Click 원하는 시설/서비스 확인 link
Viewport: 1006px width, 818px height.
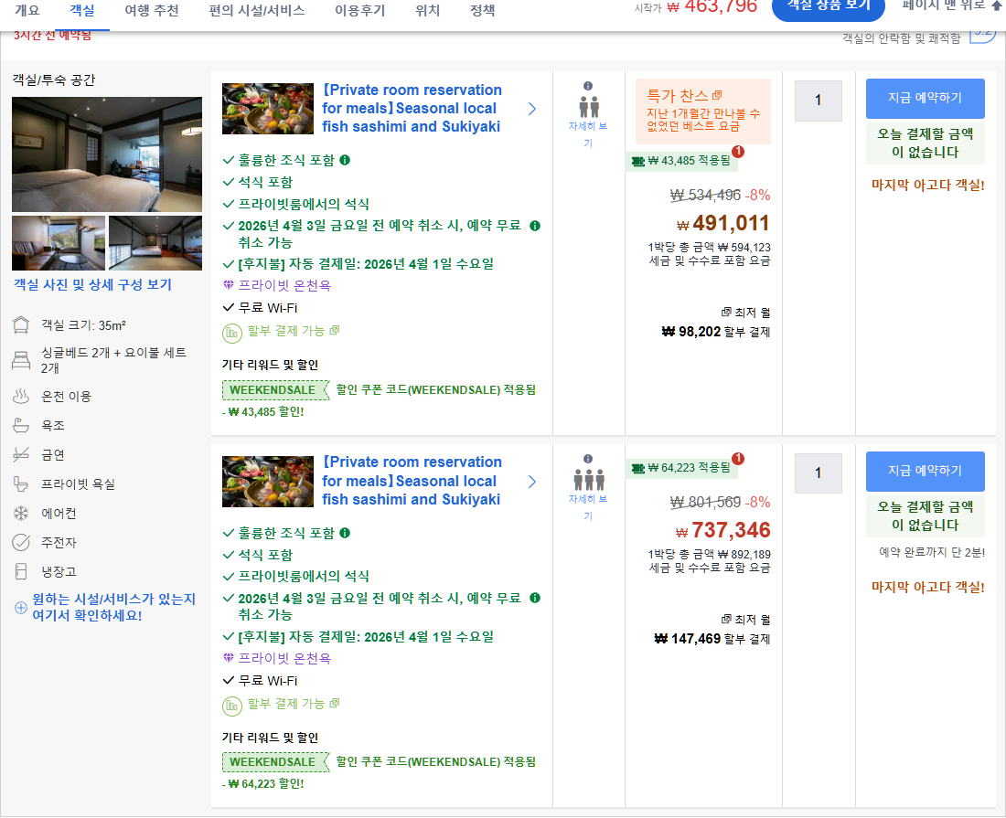click(x=113, y=607)
